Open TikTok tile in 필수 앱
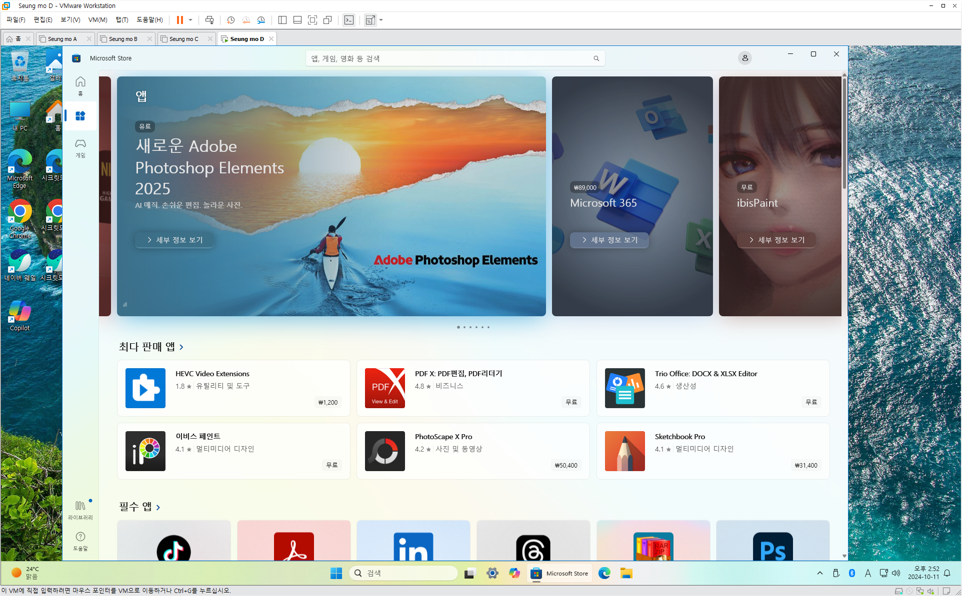 (174, 541)
